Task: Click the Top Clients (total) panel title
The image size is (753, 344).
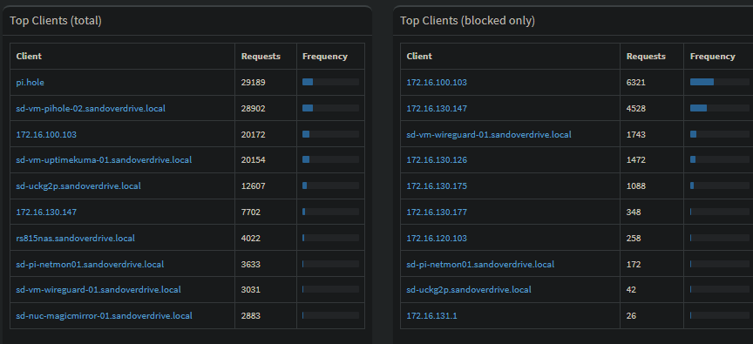Action: [56, 21]
